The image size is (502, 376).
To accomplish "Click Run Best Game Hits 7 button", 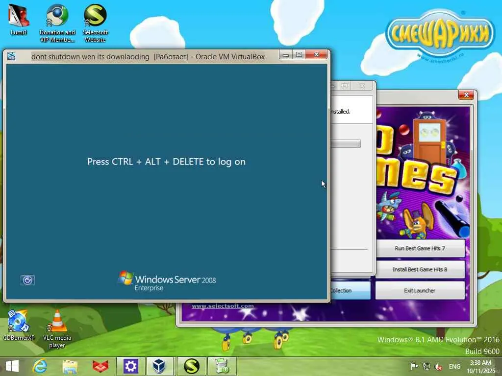I will tap(420, 248).
